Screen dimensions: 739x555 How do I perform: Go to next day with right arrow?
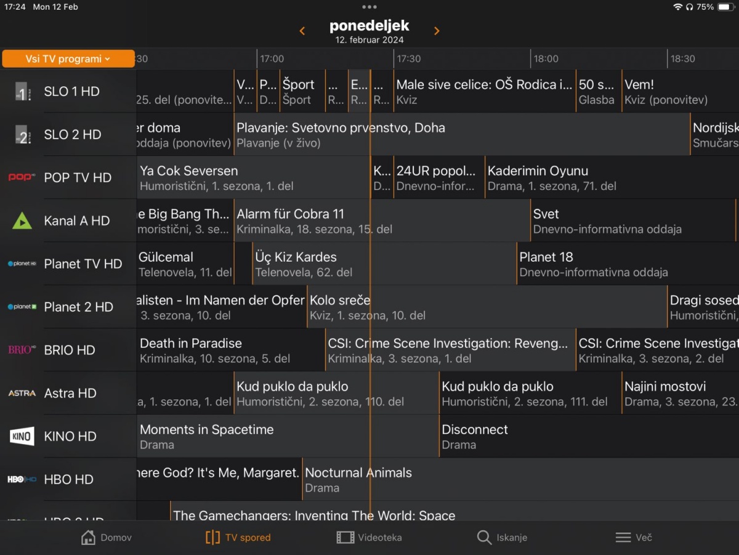point(437,31)
